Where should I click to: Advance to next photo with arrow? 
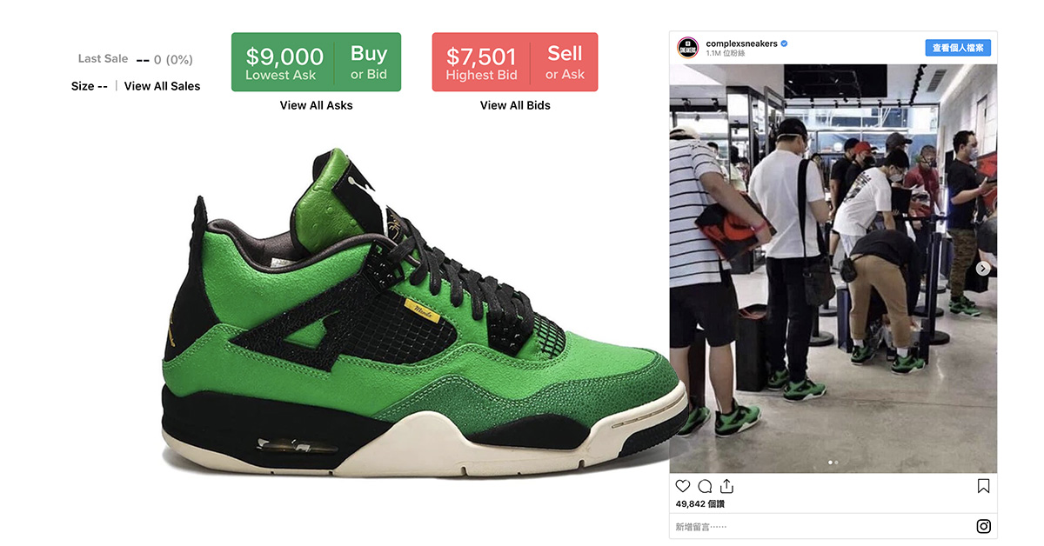[982, 269]
